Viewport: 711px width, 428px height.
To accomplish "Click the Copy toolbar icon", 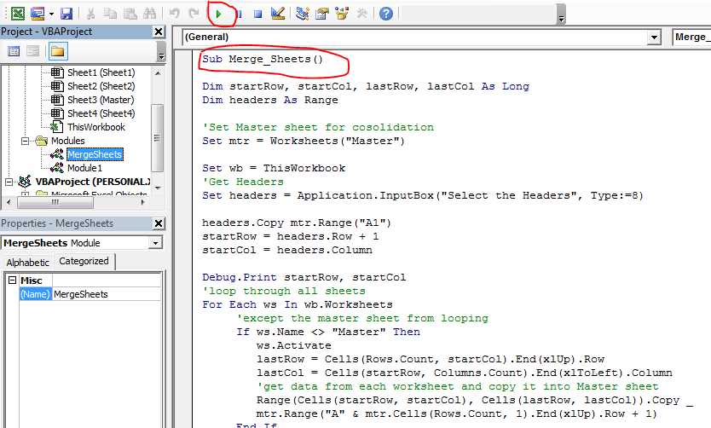I will [x=110, y=14].
